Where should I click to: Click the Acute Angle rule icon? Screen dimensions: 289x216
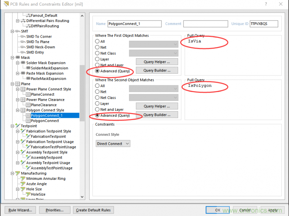[x=23, y=184]
